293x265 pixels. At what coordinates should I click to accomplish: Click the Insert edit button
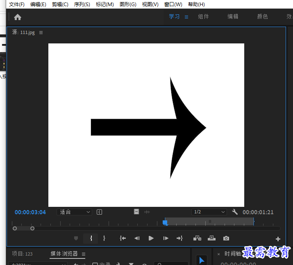197,238
